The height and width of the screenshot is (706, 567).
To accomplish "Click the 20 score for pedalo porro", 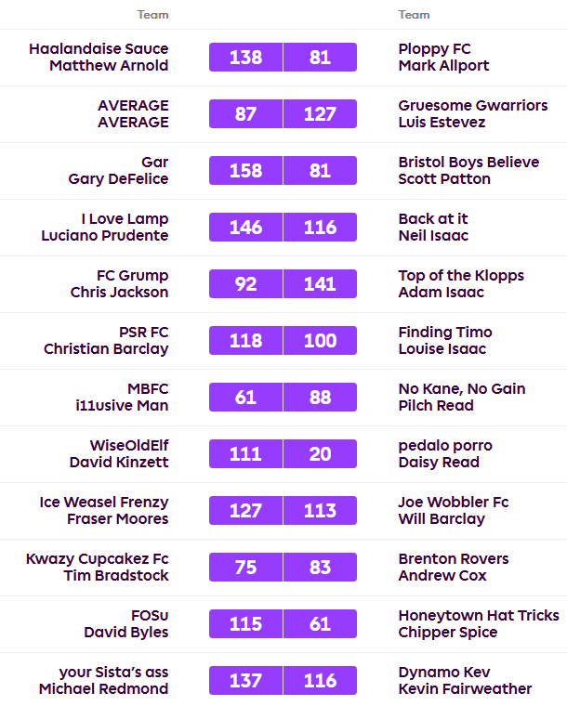I will click(x=320, y=454).
